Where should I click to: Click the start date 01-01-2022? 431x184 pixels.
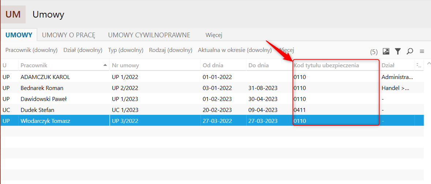pyautogui.click(x=217, y=77)
